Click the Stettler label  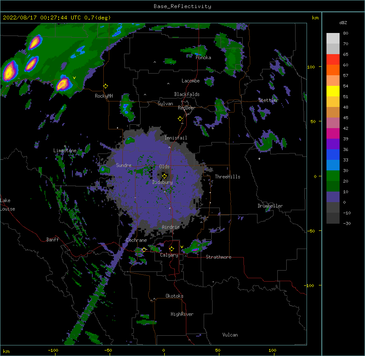(268, 100)
